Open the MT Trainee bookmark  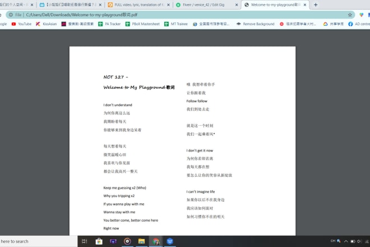pos(176,24)
